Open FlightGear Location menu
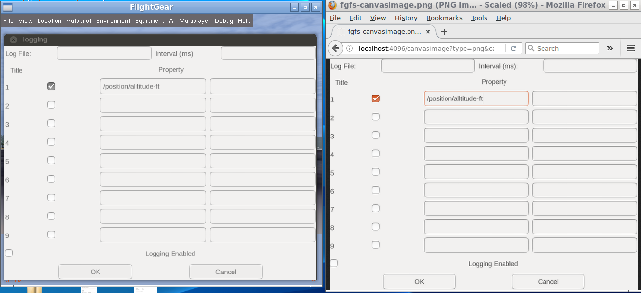 coord(49,21)
